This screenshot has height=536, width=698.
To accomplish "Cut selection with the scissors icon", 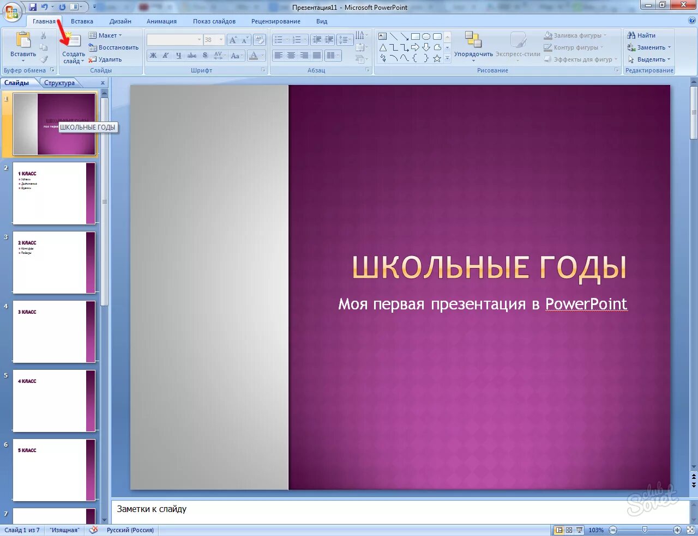I will (x=44, y=35).
